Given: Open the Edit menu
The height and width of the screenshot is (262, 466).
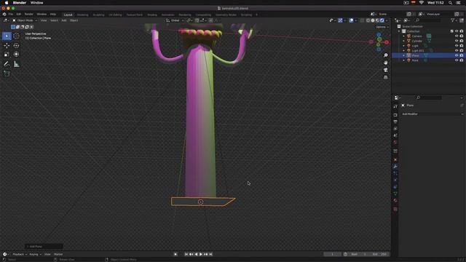Looking at the screenshot, I should [x=19, y=15].
